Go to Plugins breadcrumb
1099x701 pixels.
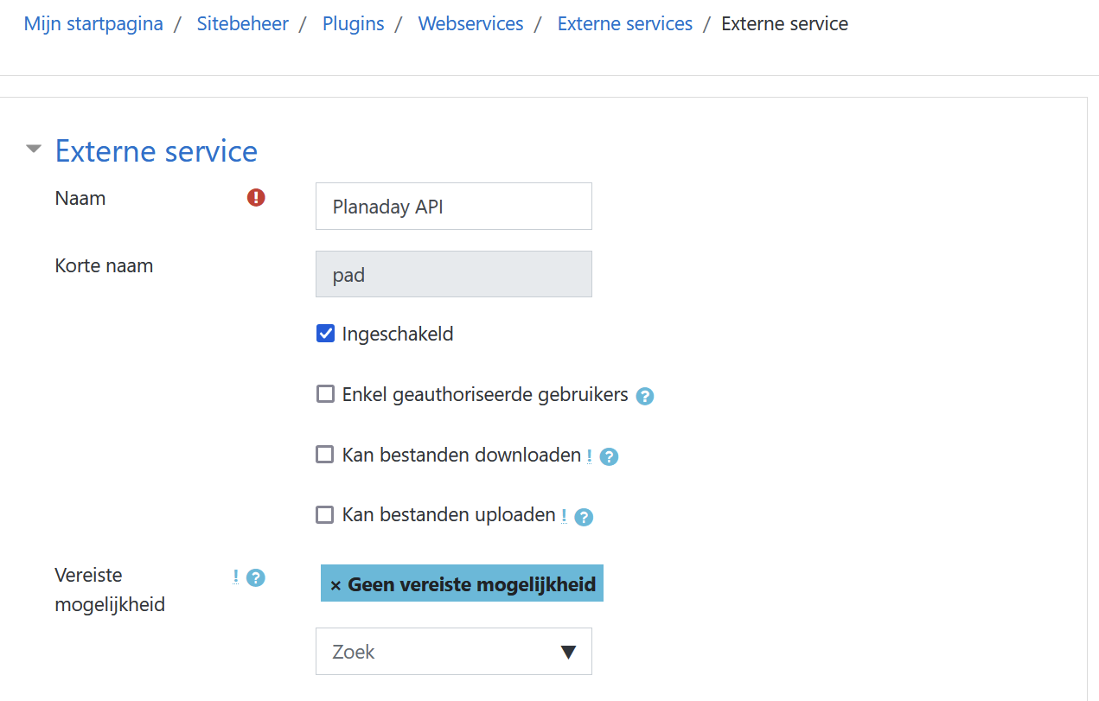pos(354,23)
